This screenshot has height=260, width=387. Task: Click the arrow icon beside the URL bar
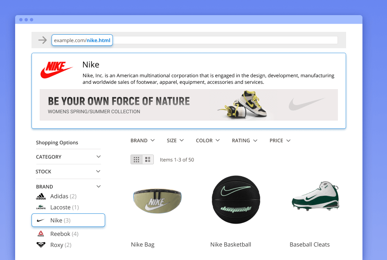[43, 40]
